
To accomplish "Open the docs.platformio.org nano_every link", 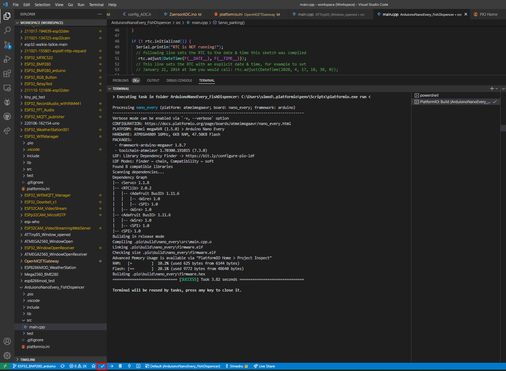I will click(218, 124).
